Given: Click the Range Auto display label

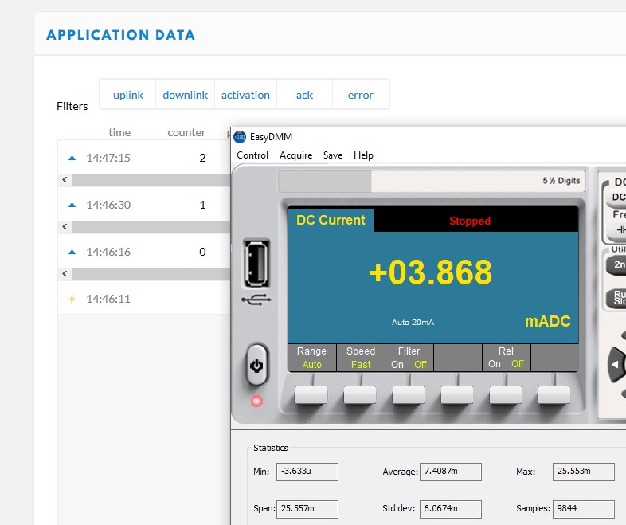Looking at the screenshot, I should pos(311,358).
